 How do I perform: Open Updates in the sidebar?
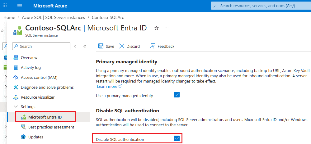pos(36,137)
